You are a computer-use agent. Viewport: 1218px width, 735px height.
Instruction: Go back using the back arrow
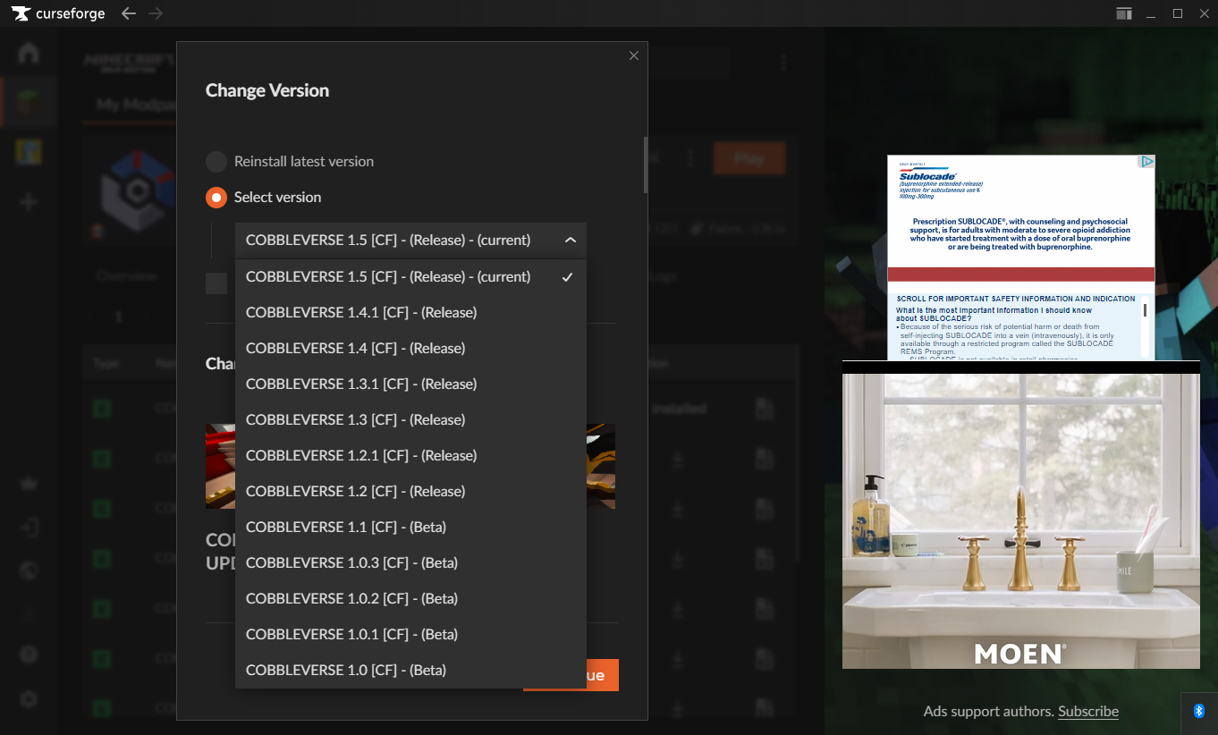(x=129, y=13)
